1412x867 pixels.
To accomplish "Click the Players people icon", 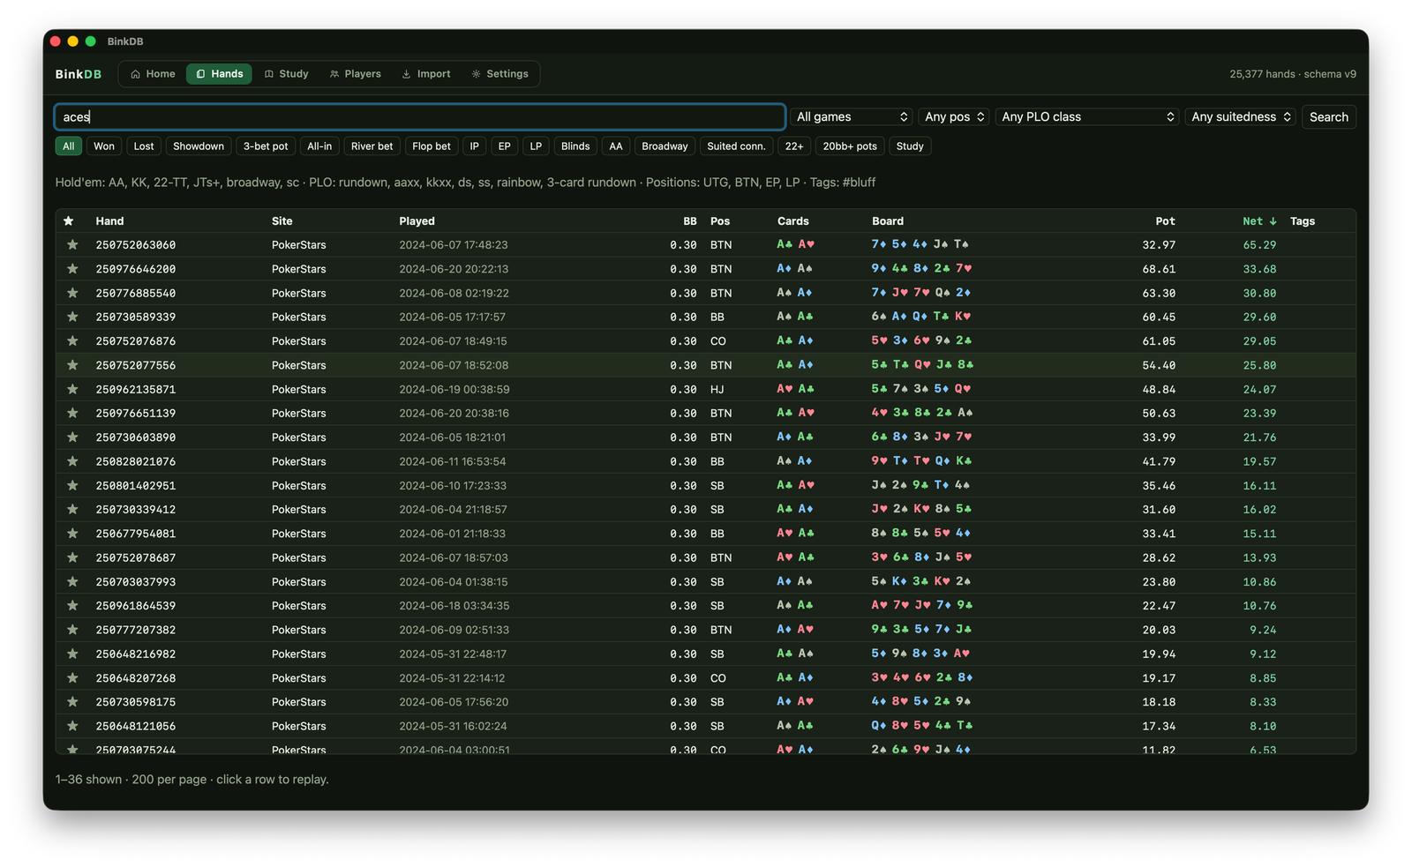I will [334, 74].
